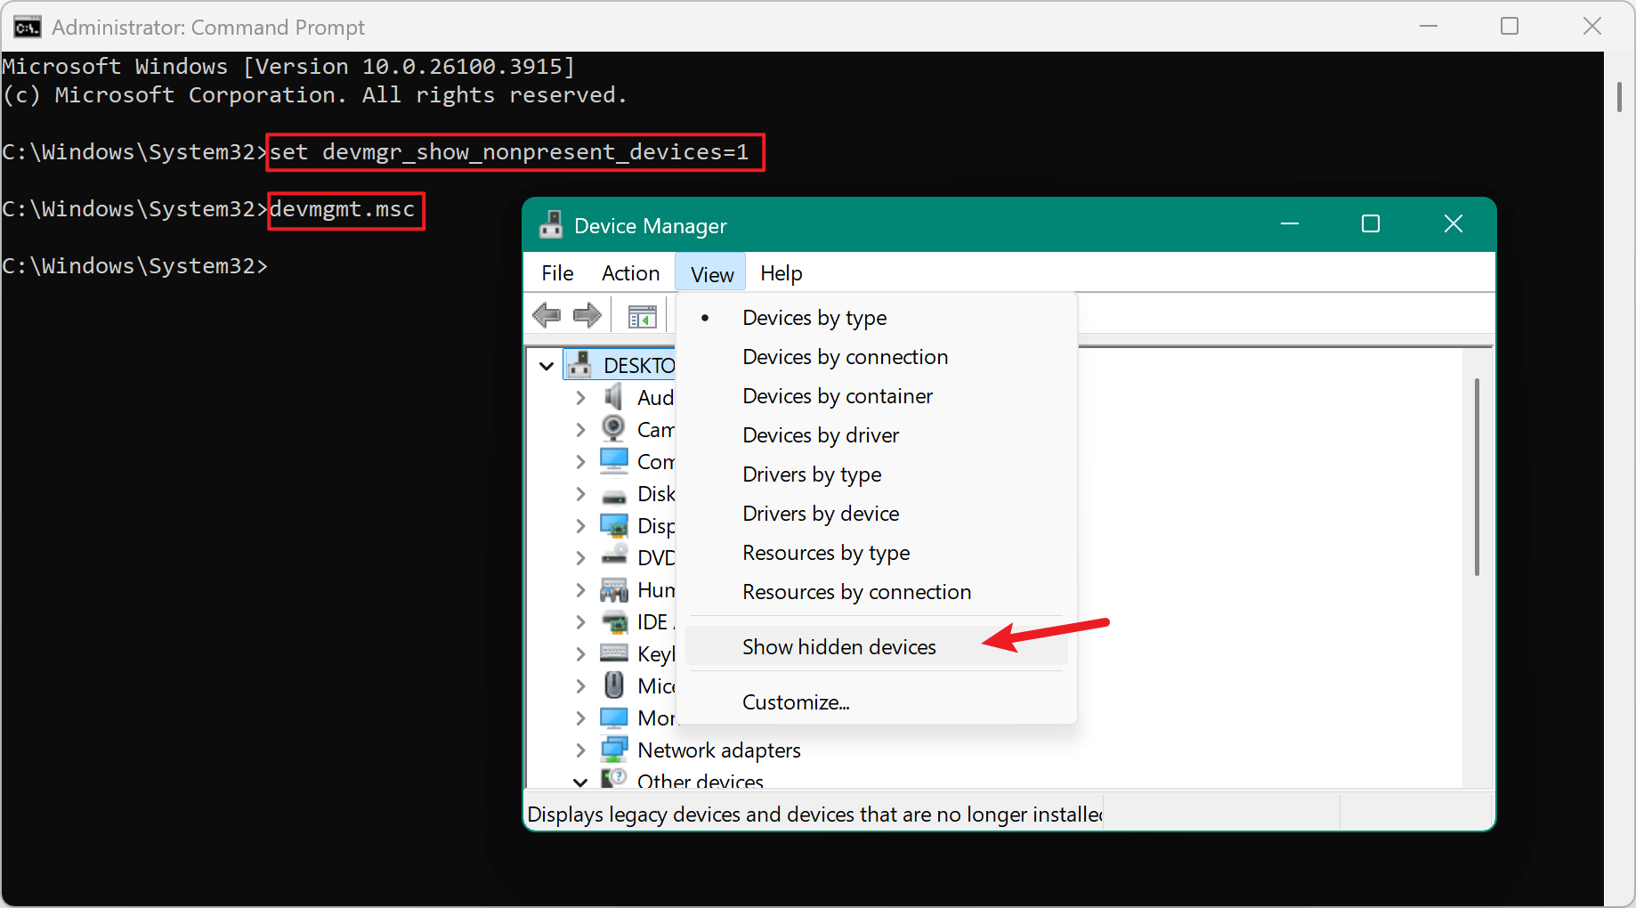Click the back navigation arrow in Device Manager
The image size is (1636, 908).
tap(547, 314)
